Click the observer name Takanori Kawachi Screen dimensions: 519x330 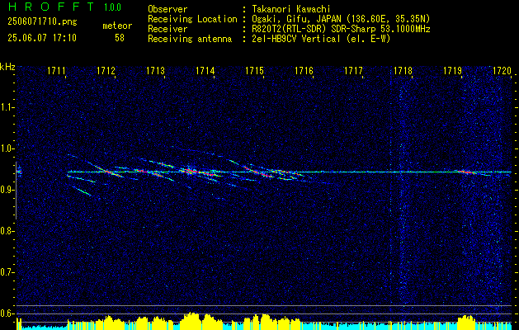(x=291, y=9)
